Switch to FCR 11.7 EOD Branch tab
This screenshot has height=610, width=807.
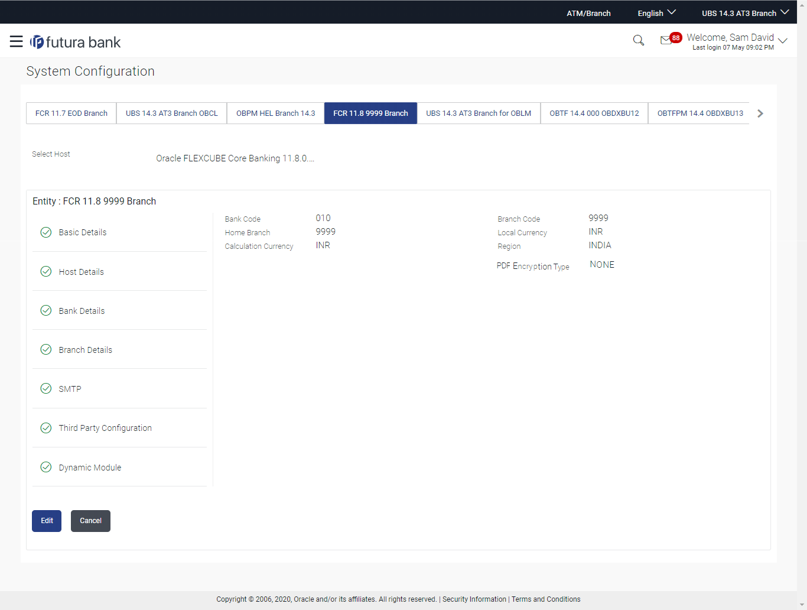coord(71,113)
